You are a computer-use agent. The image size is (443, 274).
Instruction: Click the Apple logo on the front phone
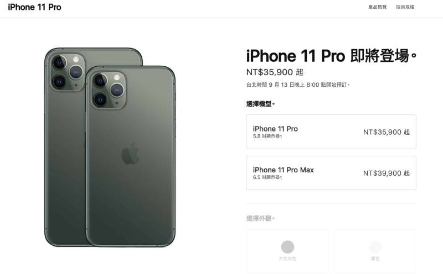(131, 154)
